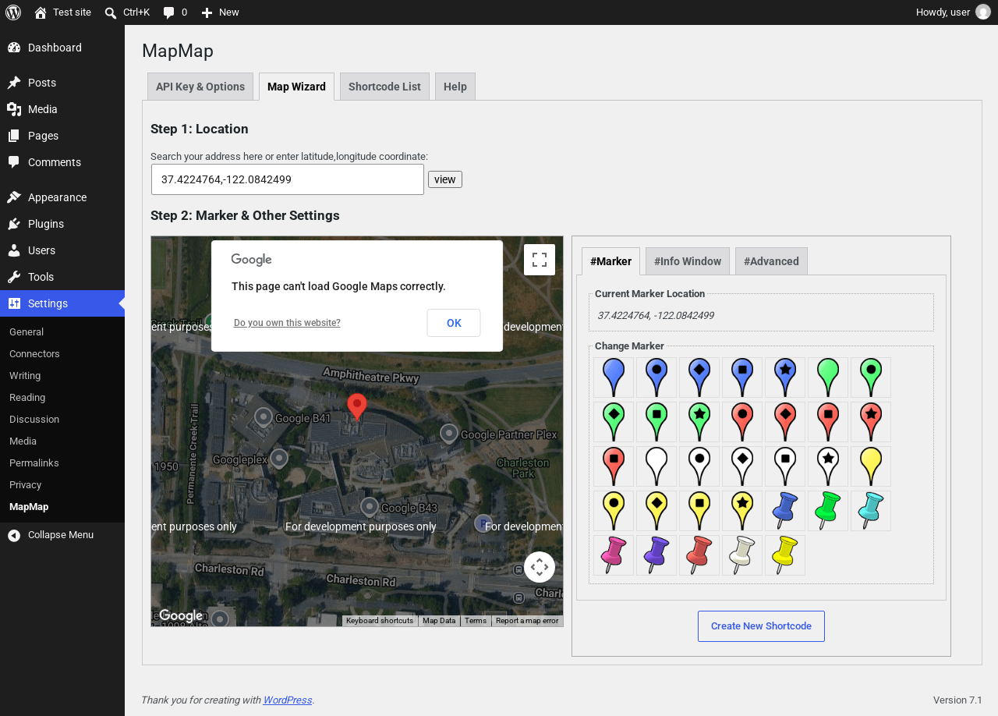998x716 pixels.
Task: Select the #Marker settings tab
Action: [x=610, y=261]
